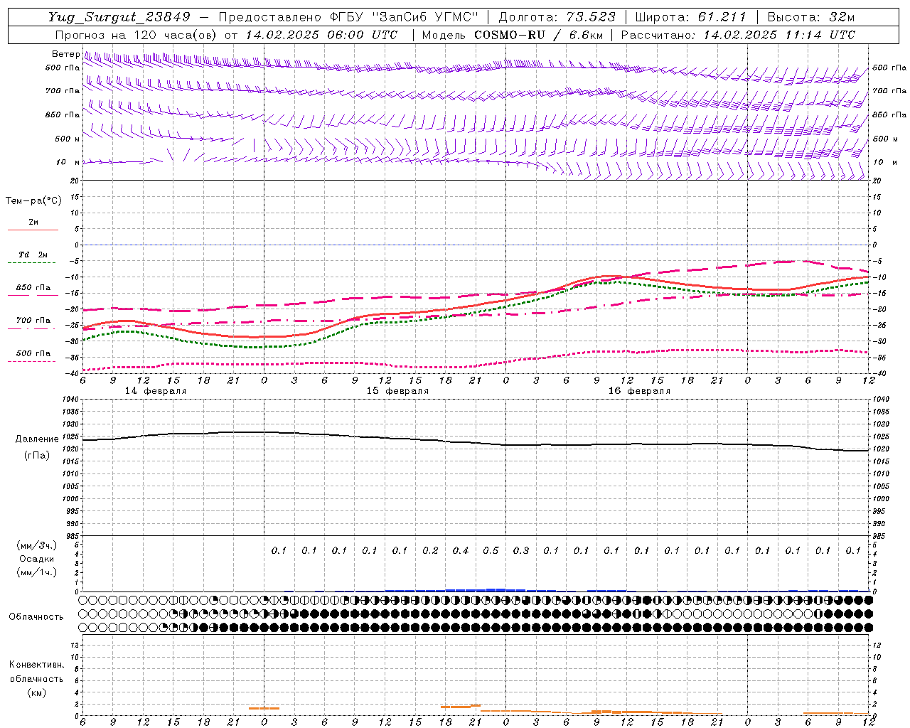Select the Прогноз на 120 часа(ов) text

136,35
